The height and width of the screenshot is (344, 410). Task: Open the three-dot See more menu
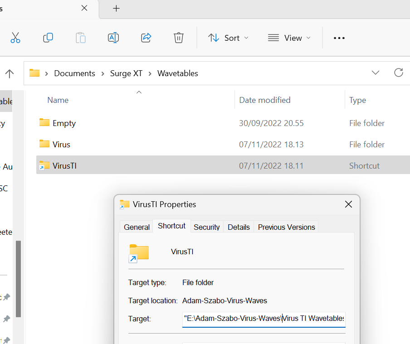339,38
